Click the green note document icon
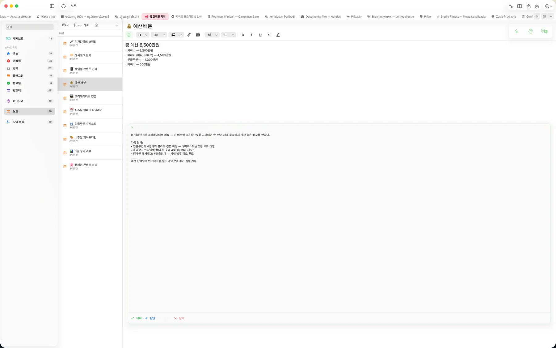Screen dimensions: 556x348 [x=129, y=35]
